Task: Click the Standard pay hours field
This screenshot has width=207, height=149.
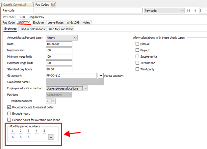Action: [x=59, y=69]
